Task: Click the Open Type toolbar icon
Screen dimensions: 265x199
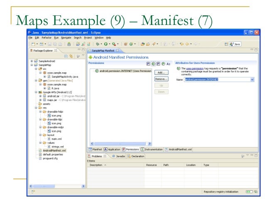Action: point(142,44)
